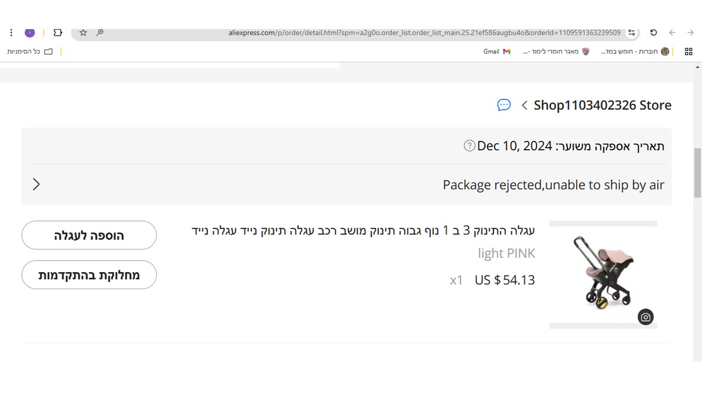Click the 'הוספה לעגלה' add to cart button
This screenshot has height=395, width=702.
[x=89, y=235]
